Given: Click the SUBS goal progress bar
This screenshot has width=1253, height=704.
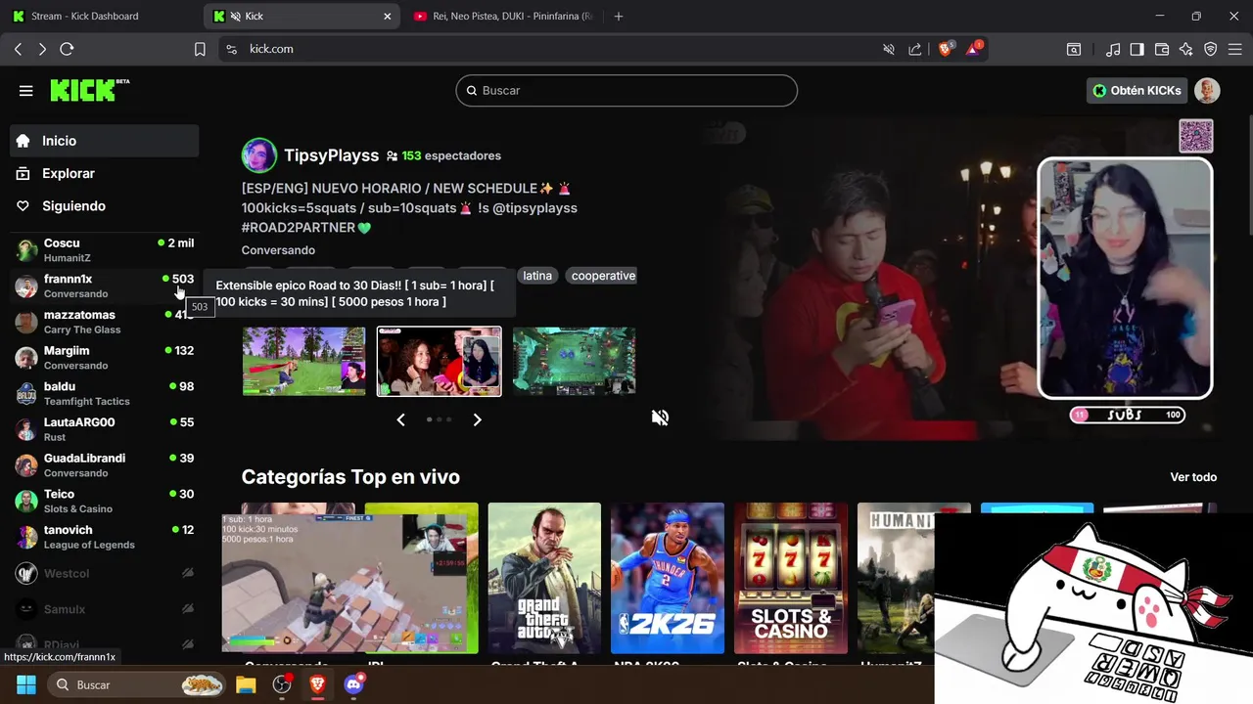Looking at the screenshot, I should (x=1127, y=415).
